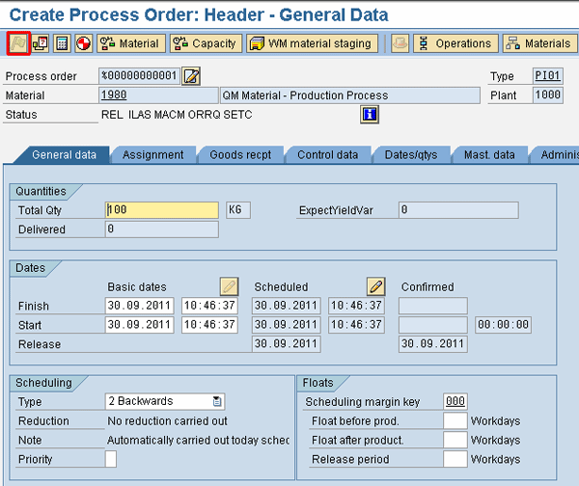Click the Material toolbar button
Image resolution: width=579 pixels, height=486 pixels.
pyautogui.click(x=129, y=43)
